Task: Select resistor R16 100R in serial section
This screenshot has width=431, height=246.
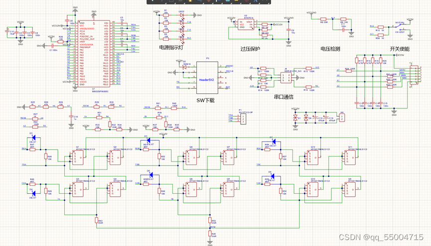Action: click(x=309, y=87)
